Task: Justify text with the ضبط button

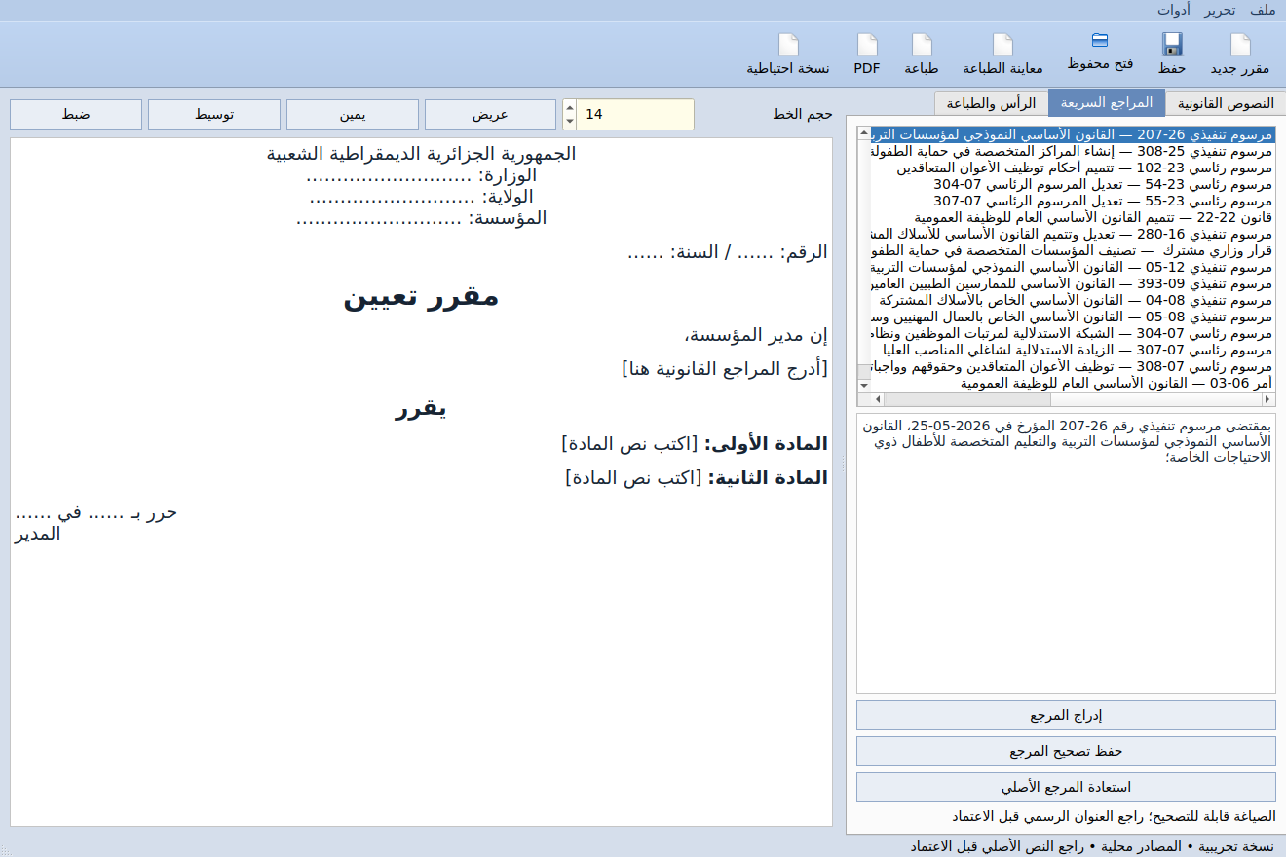Action: pyautogui.click(x=76, y=114)
